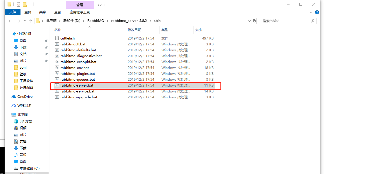Switch to the 查看 ribbon tab

58,12
